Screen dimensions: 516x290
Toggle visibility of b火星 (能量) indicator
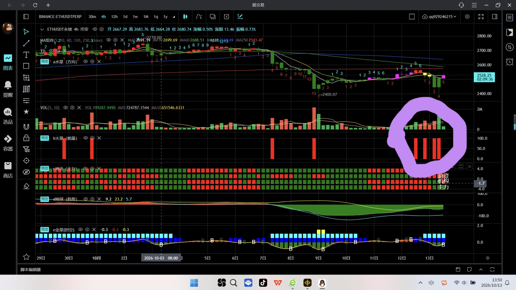click(86, 138)
